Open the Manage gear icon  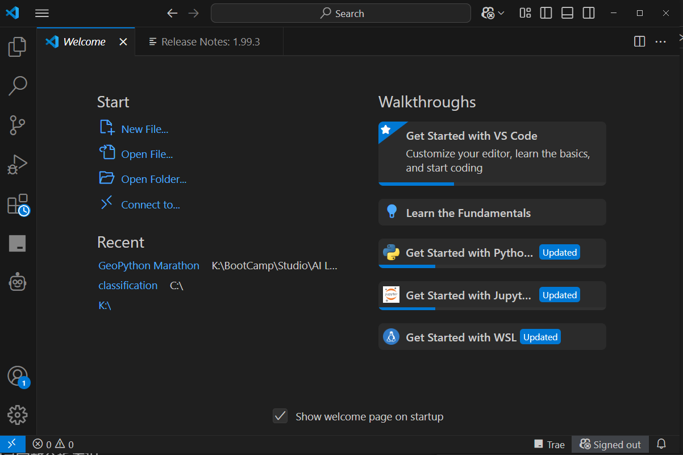(x=18, y=415)
